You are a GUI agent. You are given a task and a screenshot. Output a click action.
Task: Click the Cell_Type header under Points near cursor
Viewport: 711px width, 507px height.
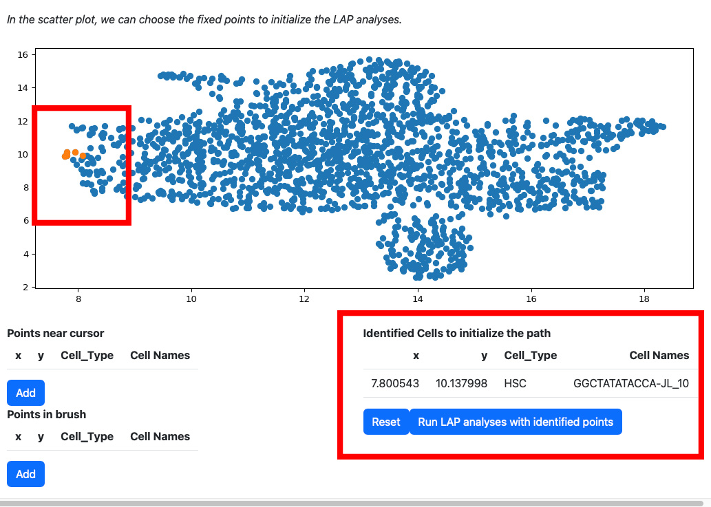(87, 355)
